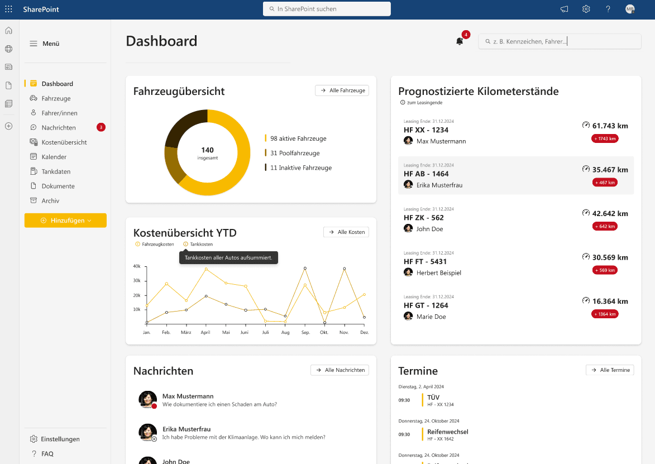This screenshot has width=655, height=464.
Task: Open help via the question mark icon
Action: click(608, 9)
